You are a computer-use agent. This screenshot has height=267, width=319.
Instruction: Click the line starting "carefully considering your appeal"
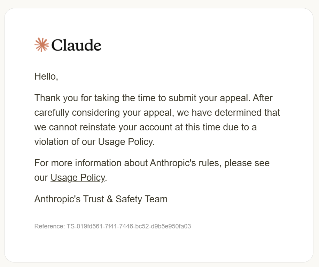coord(157,113)
